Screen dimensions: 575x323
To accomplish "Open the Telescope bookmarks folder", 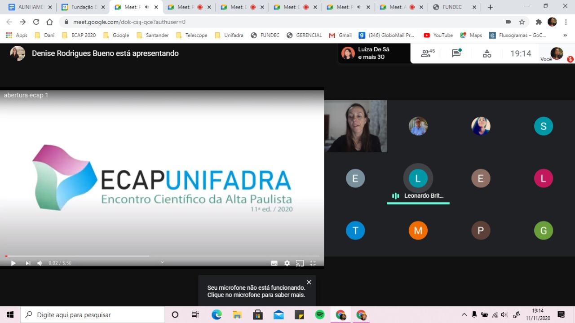I will (192, 35).
